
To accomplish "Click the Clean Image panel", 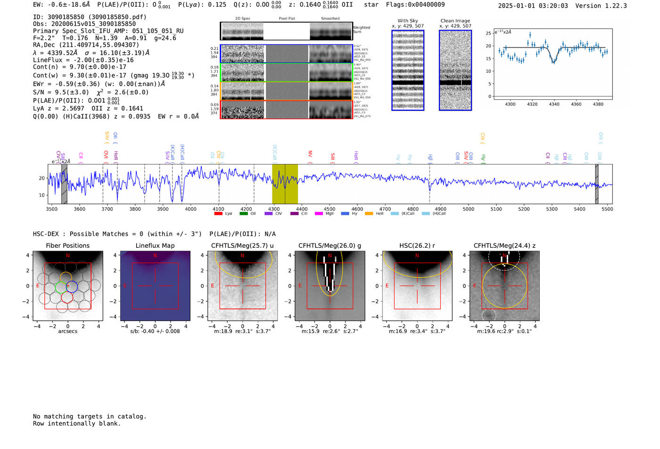I will (455, 70).
